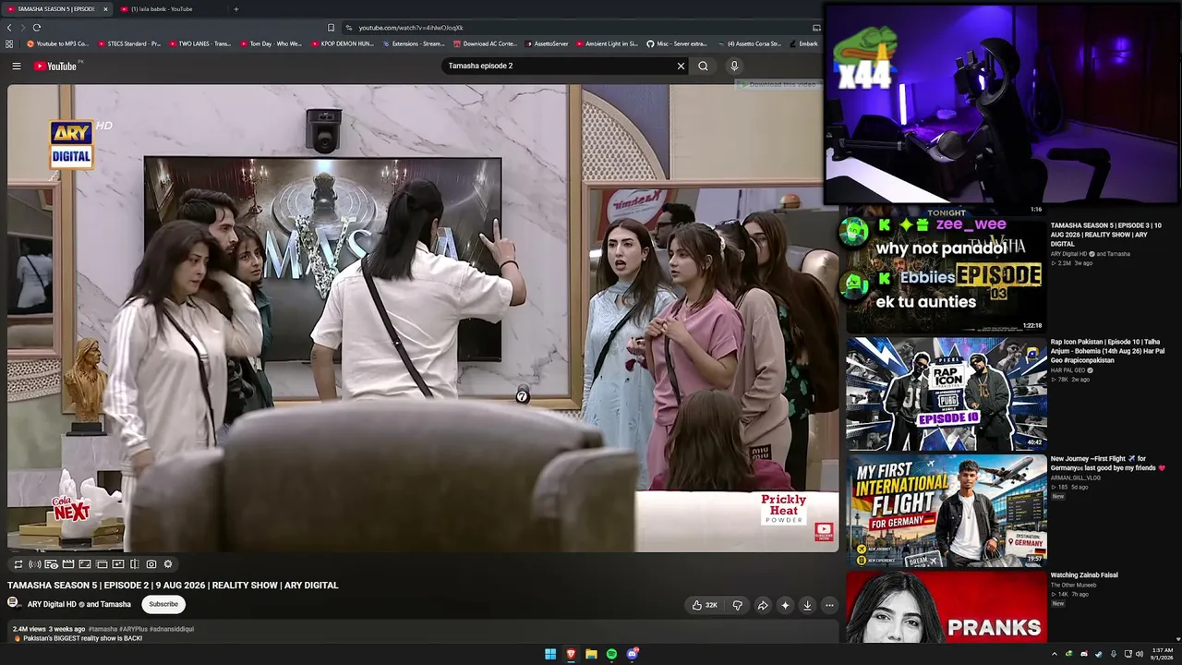The width and height of the screenshot is (1182, 665).
Task: Bookmark this page using the bookmark icon
Action: [331, 28]
